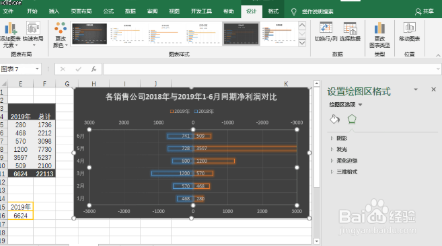Open pane options dropdown arrow
This screenshot has width=442, height=246.
416,89
